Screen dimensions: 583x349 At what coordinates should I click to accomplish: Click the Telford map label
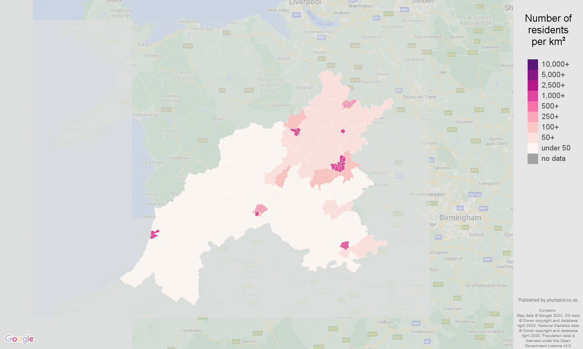point(379,173)
